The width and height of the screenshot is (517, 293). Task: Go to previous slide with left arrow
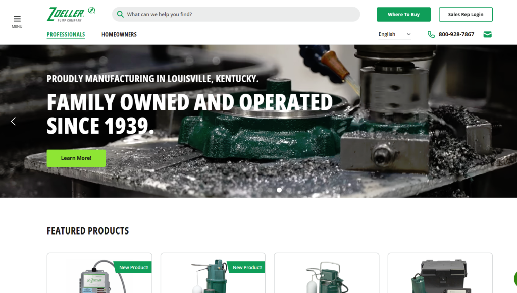pyautogui.click(x=13, y=121)
